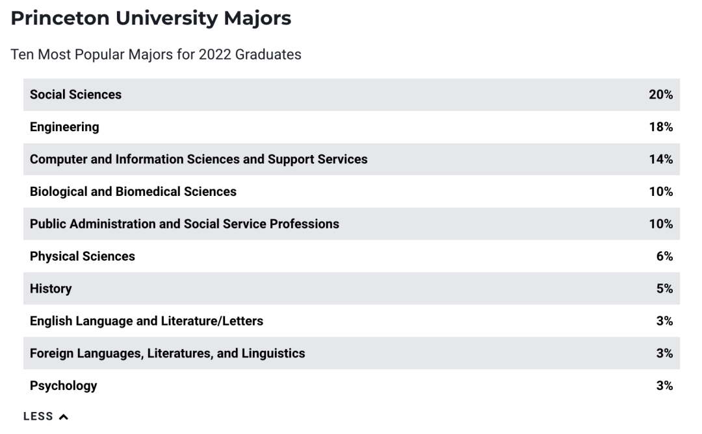This screenshot has width=702, height=434.
Task: Click English Language and Literature/Letters
Action: coord(352,321)
